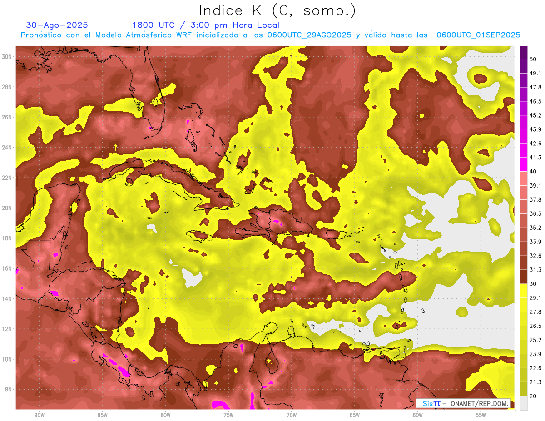Click the gray swatch below 20

pos(524,403)
